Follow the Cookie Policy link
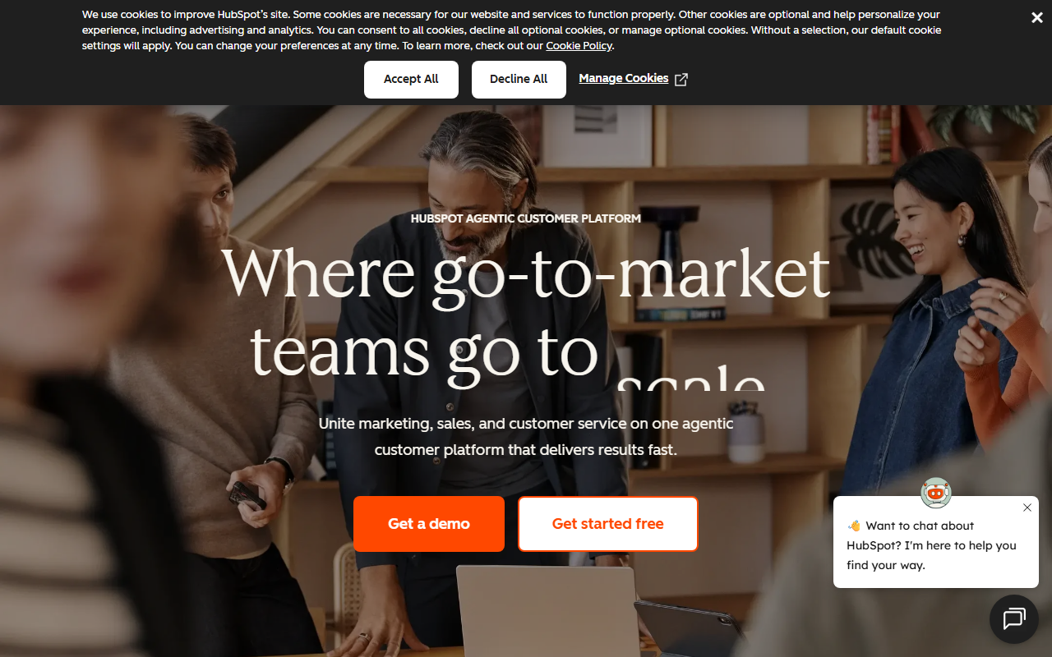The image size is (1052, 657). (579, 46)
